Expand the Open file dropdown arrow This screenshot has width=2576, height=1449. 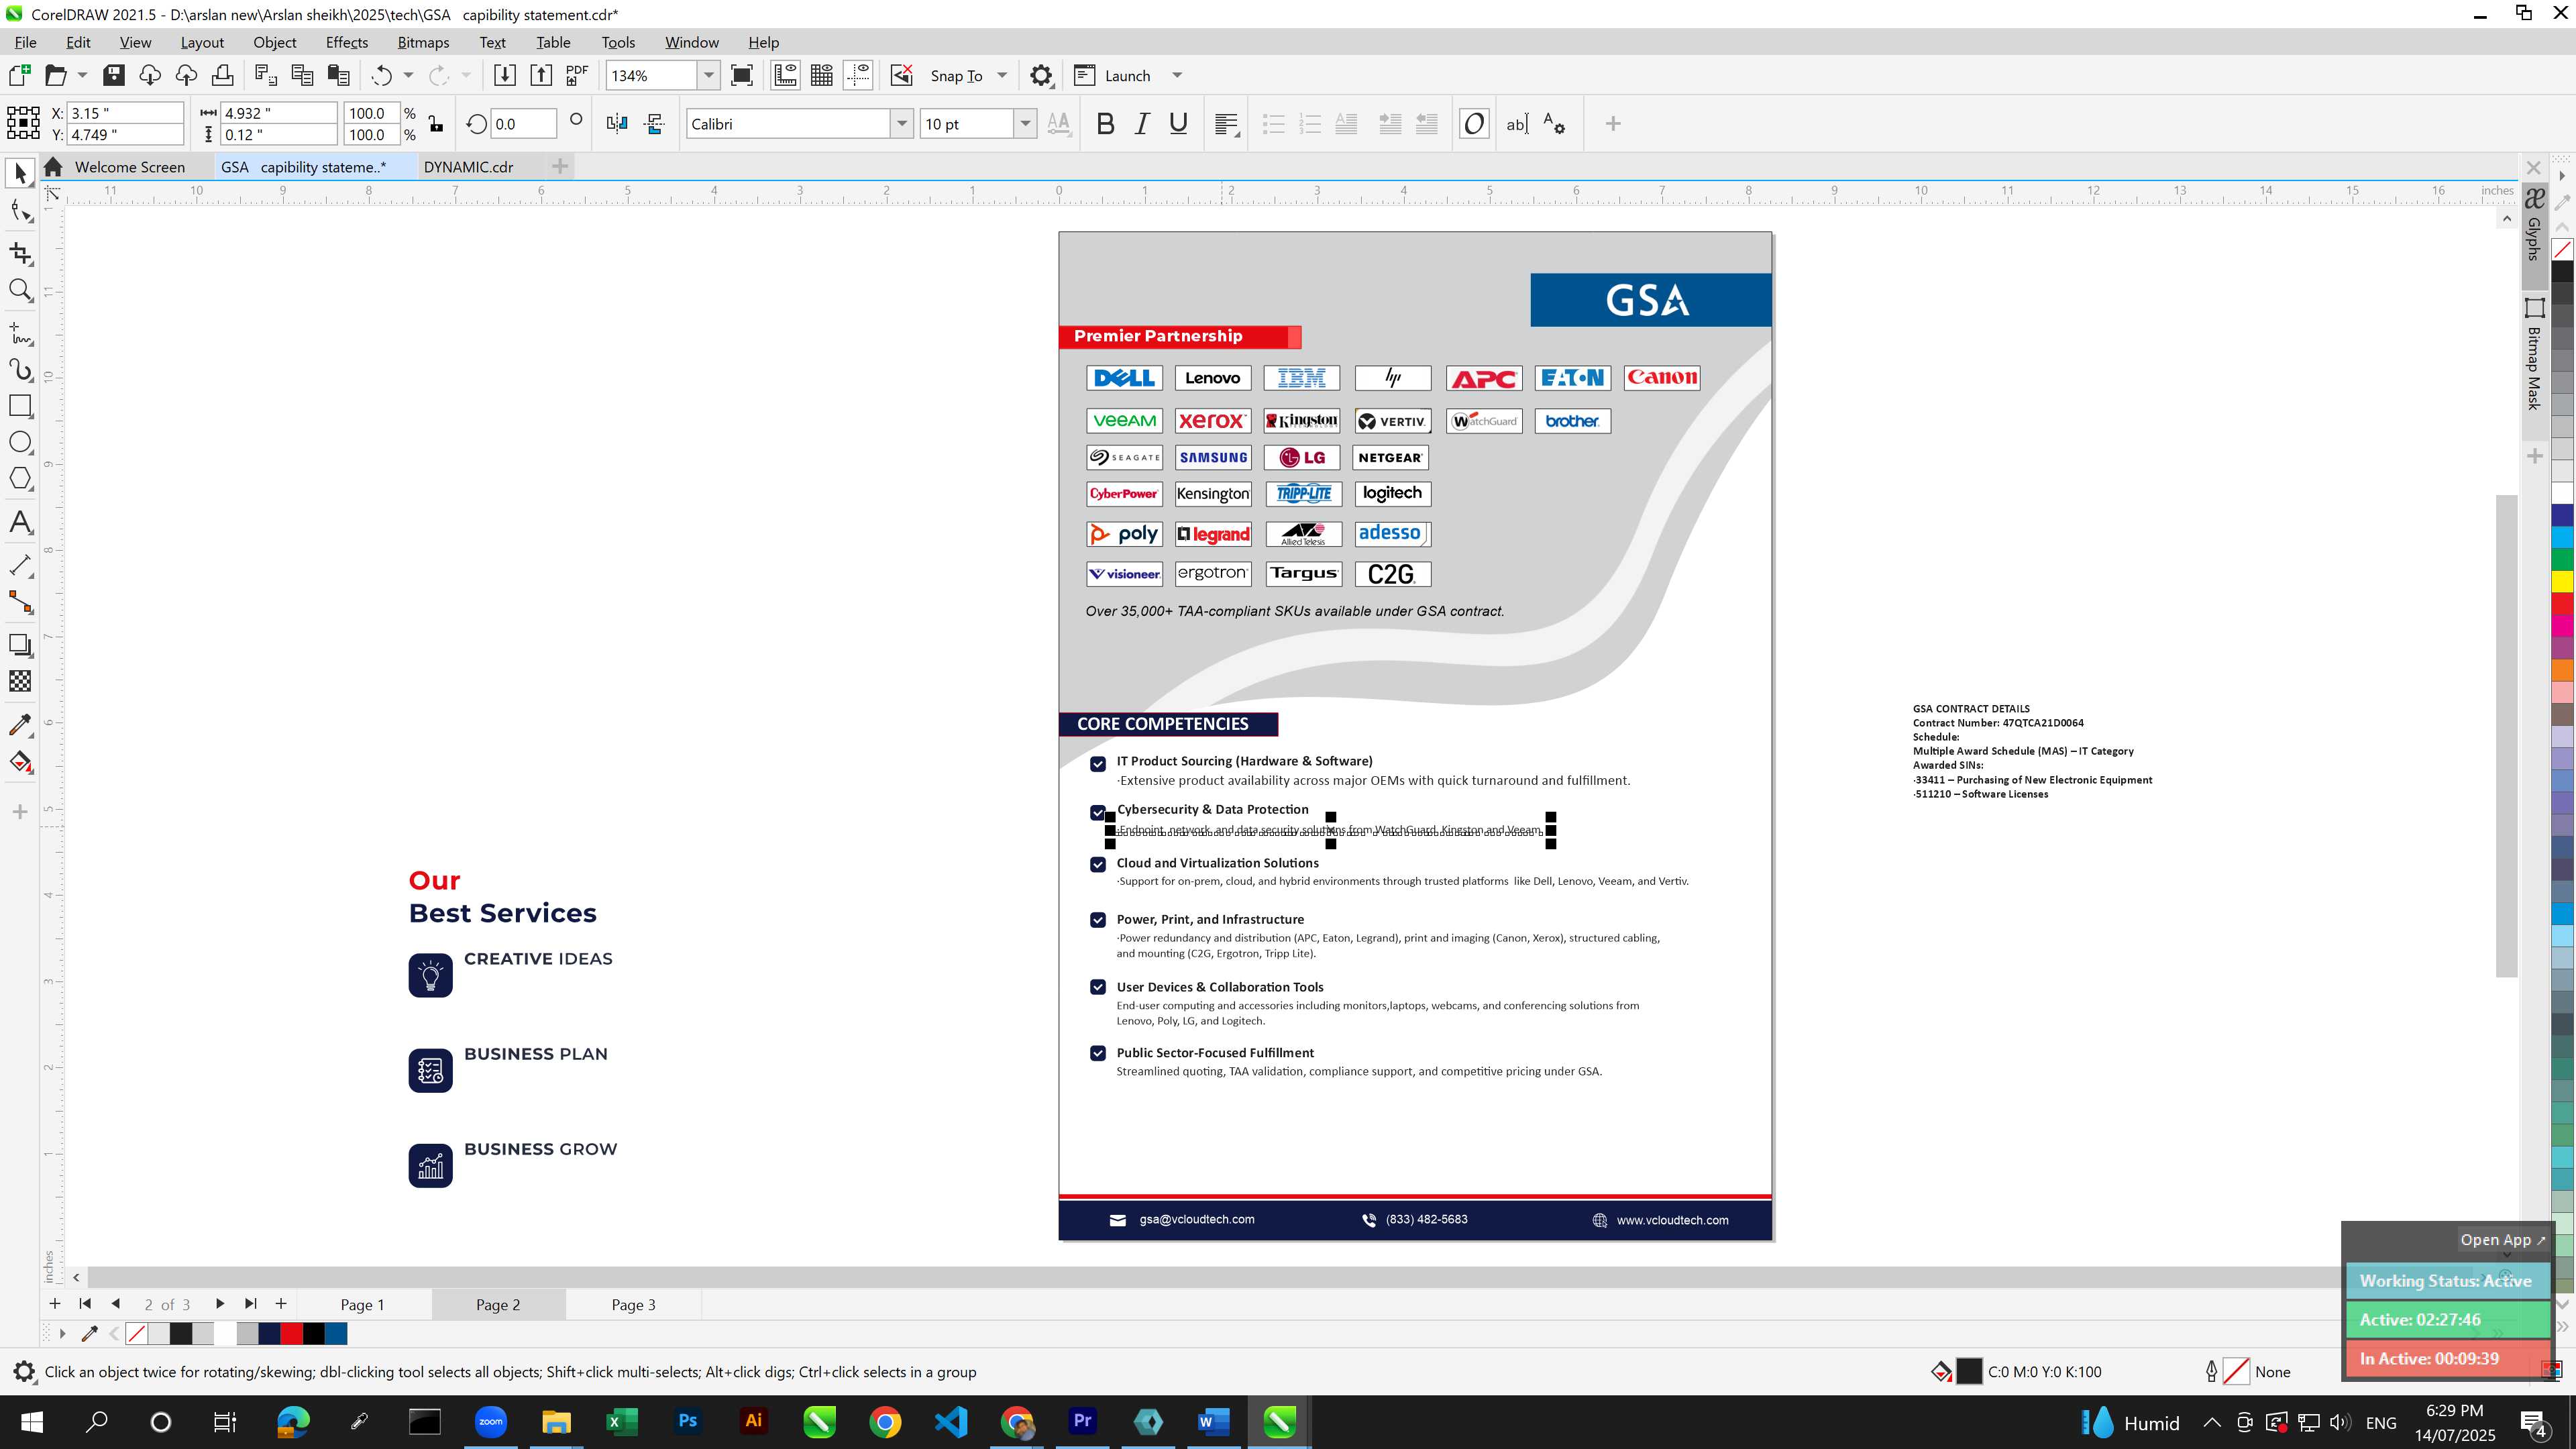82,76
